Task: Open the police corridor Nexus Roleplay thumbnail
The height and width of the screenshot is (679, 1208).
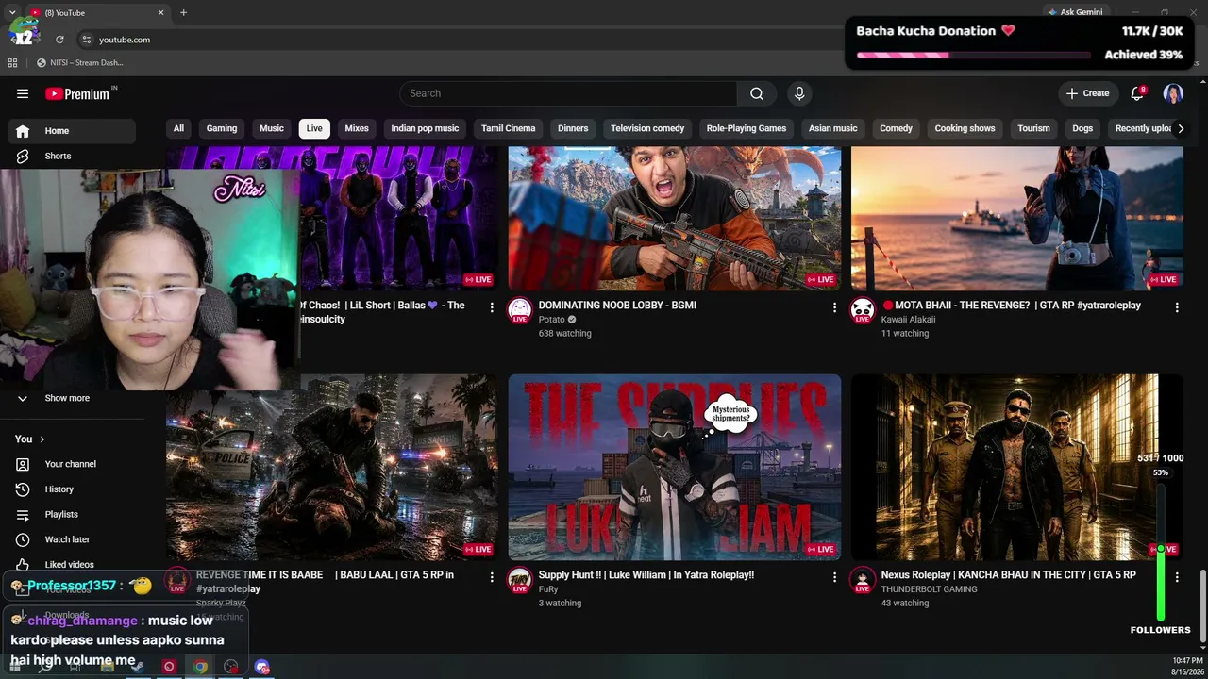Action: [x=1017, y=468]
